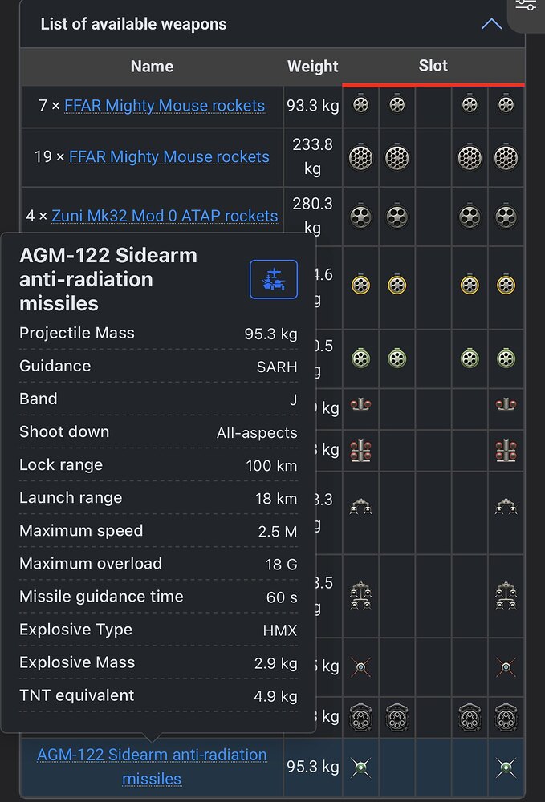
Task: Select the Slot column header
Action: (433, 66)
